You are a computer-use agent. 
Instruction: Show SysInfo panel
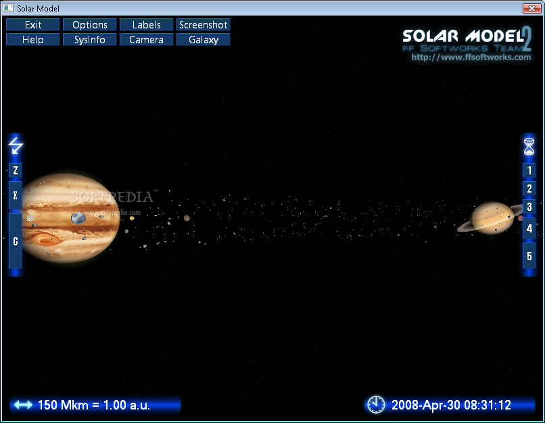[90, 40]
